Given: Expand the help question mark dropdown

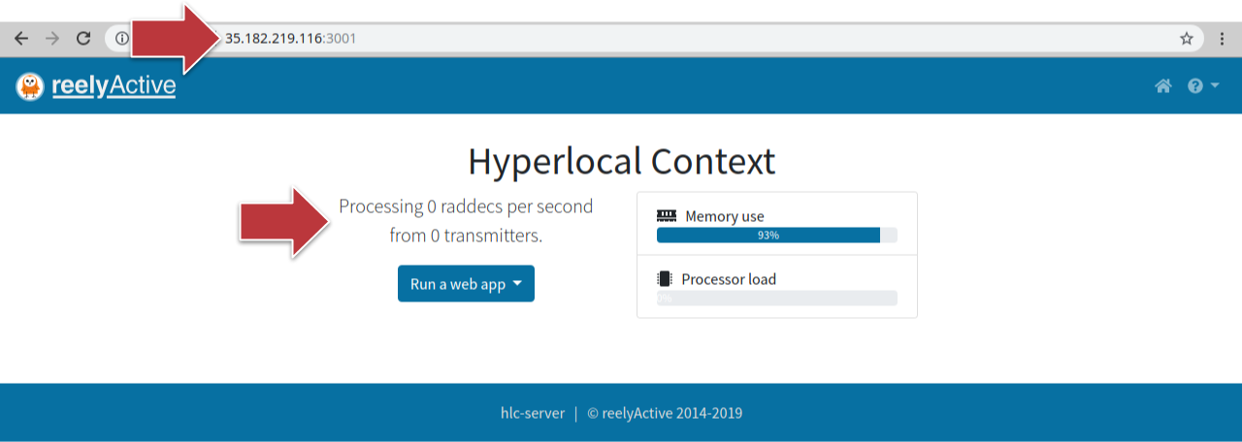Looking at the screenshot, I should tap(1202, 86).
